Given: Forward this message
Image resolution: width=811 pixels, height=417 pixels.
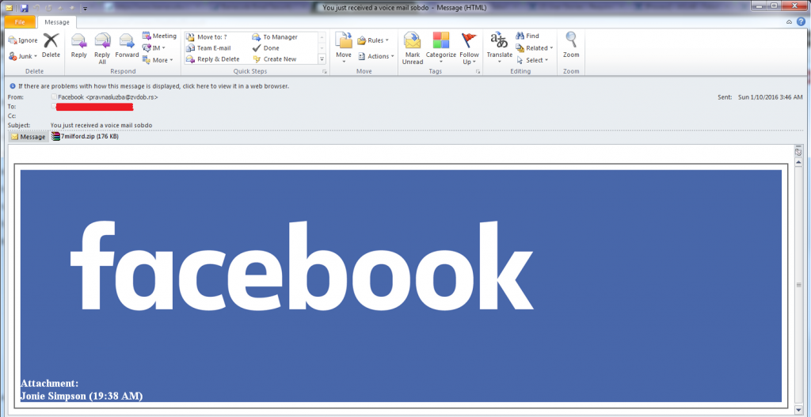Looking at the screenshot, I should click(127, 45).
